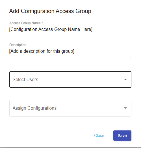Click the underline beneath Access Group Name field
This screenshot has height=148, width=141.
pos(70,34)
